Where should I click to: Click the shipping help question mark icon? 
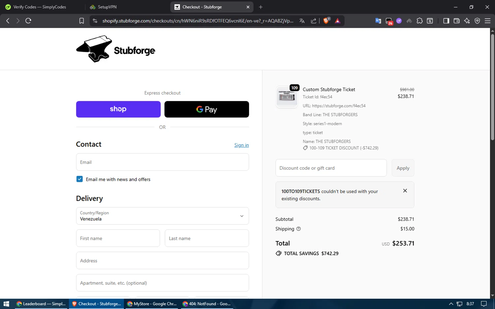click(299, 229)
